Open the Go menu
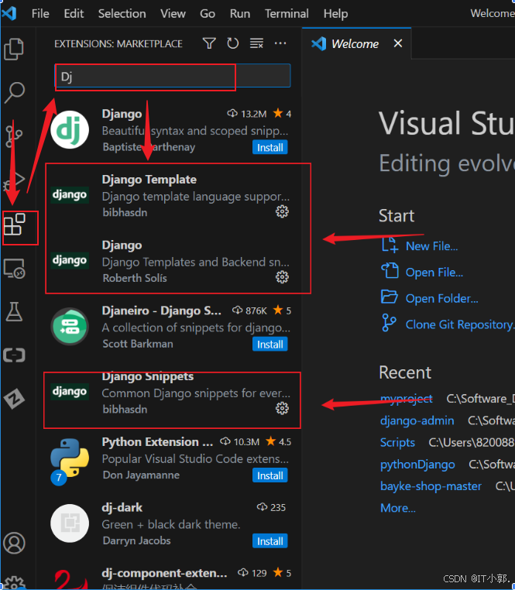 point(208,13)
